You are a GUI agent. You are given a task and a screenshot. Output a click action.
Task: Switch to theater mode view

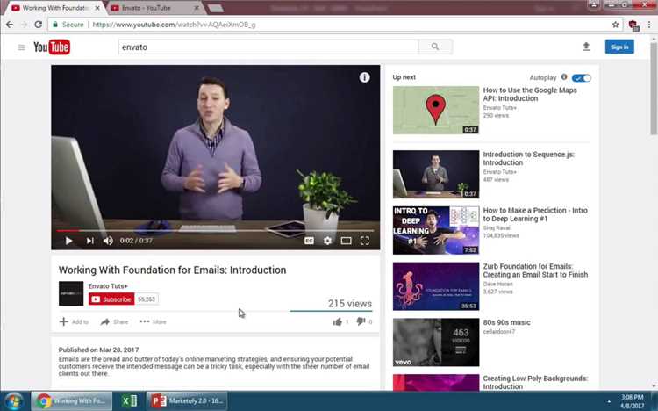[x=347, y=241]
